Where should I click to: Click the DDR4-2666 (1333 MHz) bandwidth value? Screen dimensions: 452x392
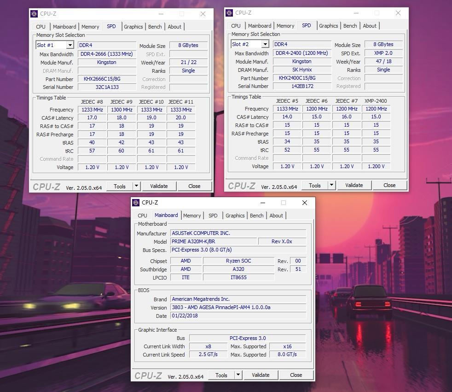[107, 54]
